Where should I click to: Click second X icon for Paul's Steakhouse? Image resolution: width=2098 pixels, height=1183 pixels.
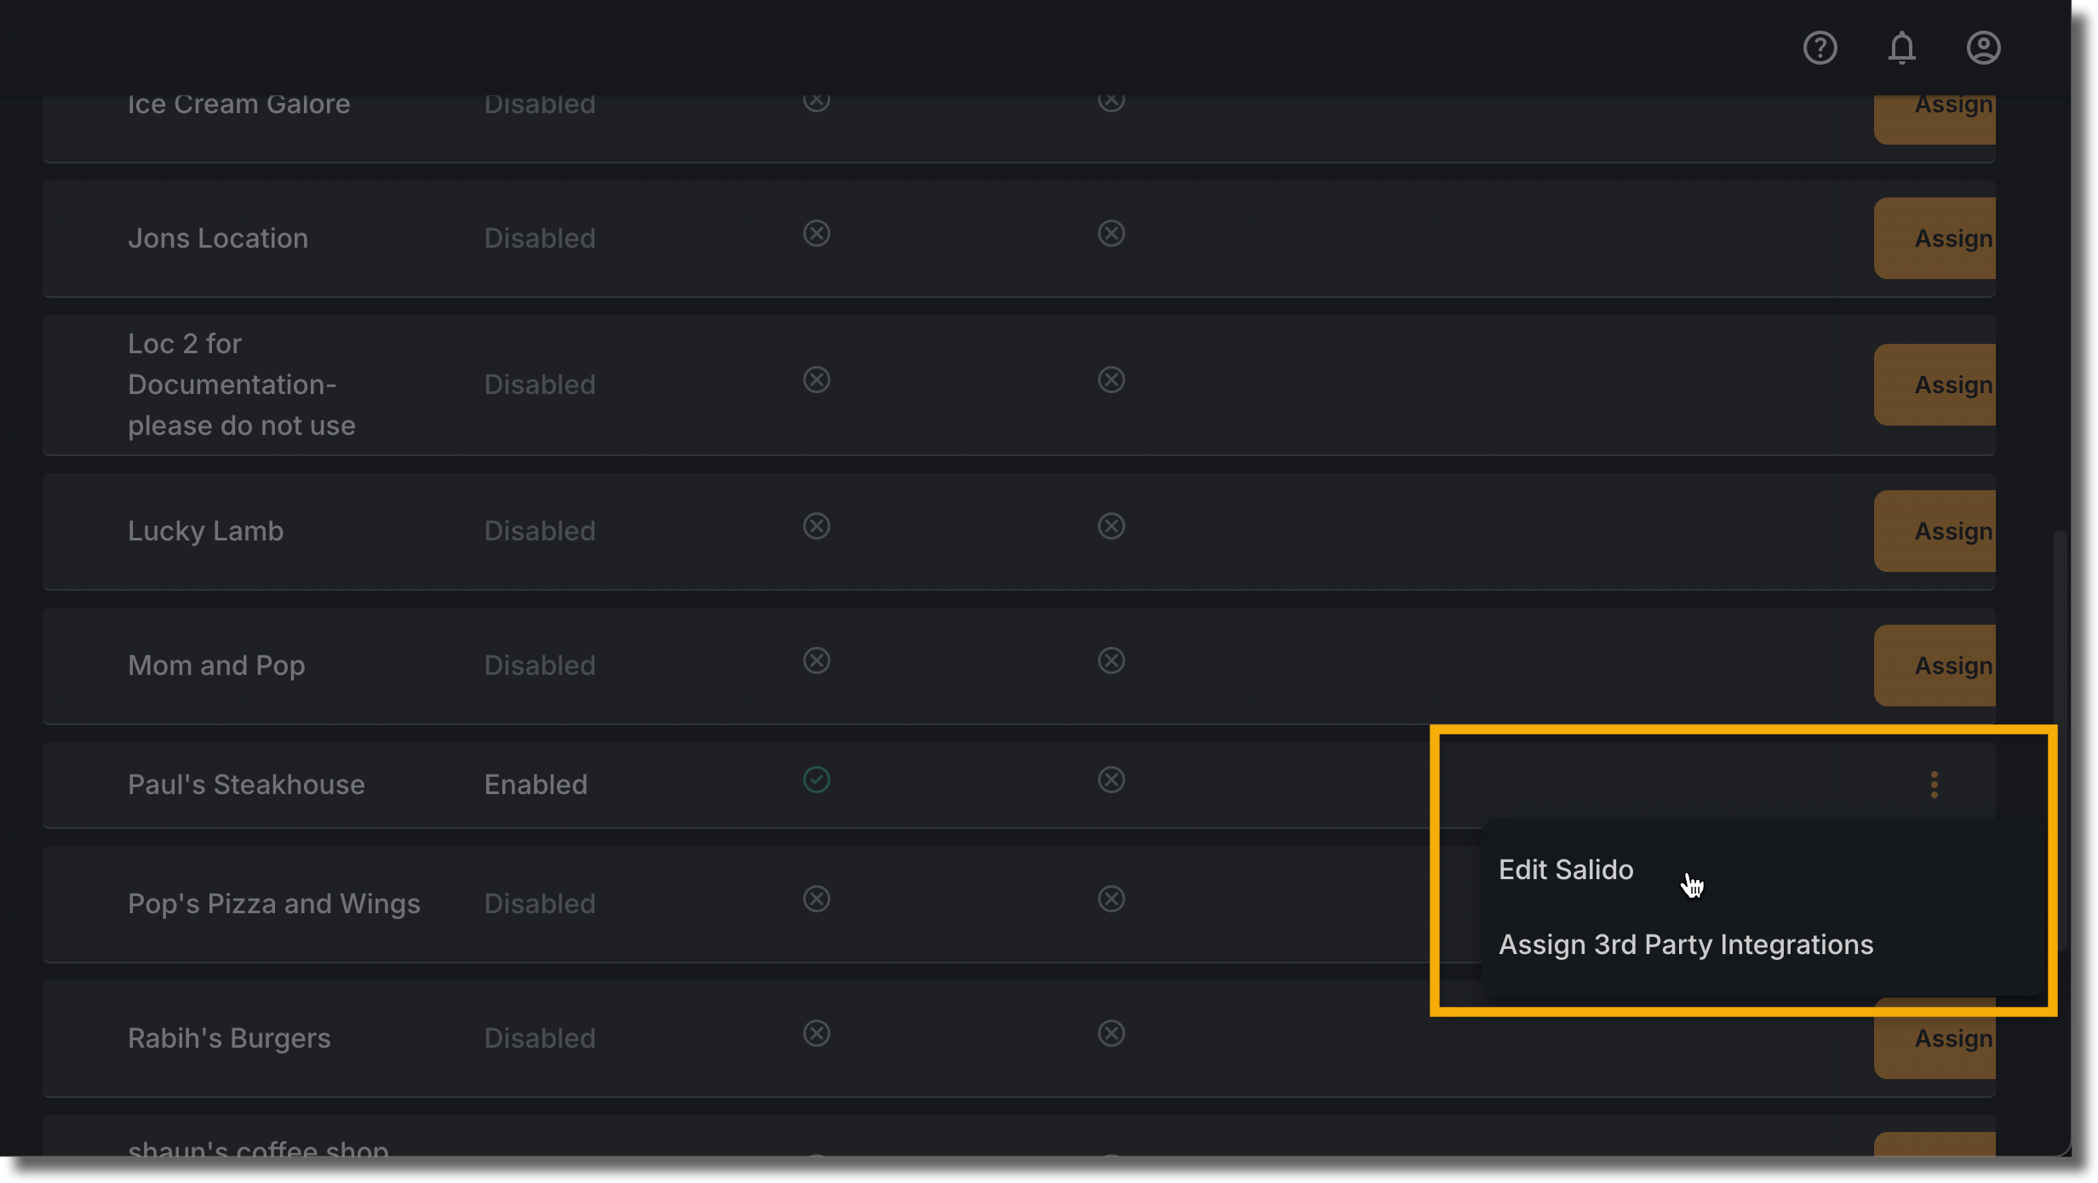[1110, 780]
